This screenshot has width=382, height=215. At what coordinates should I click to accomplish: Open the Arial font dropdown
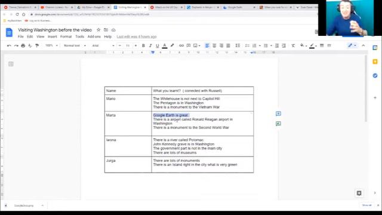tap(103, 45)
